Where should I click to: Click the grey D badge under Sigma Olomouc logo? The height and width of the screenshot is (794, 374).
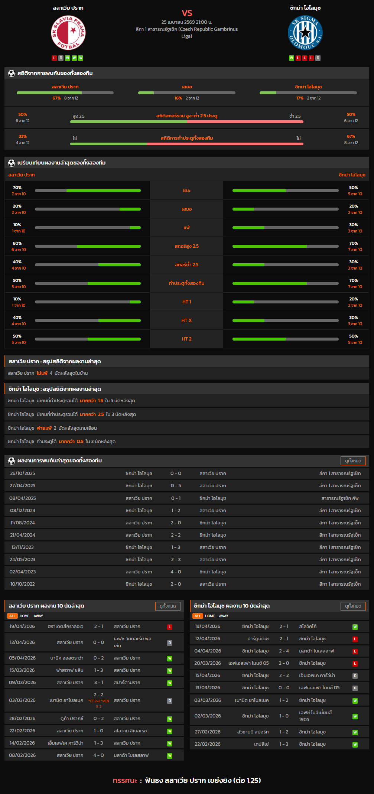(318, 58)
